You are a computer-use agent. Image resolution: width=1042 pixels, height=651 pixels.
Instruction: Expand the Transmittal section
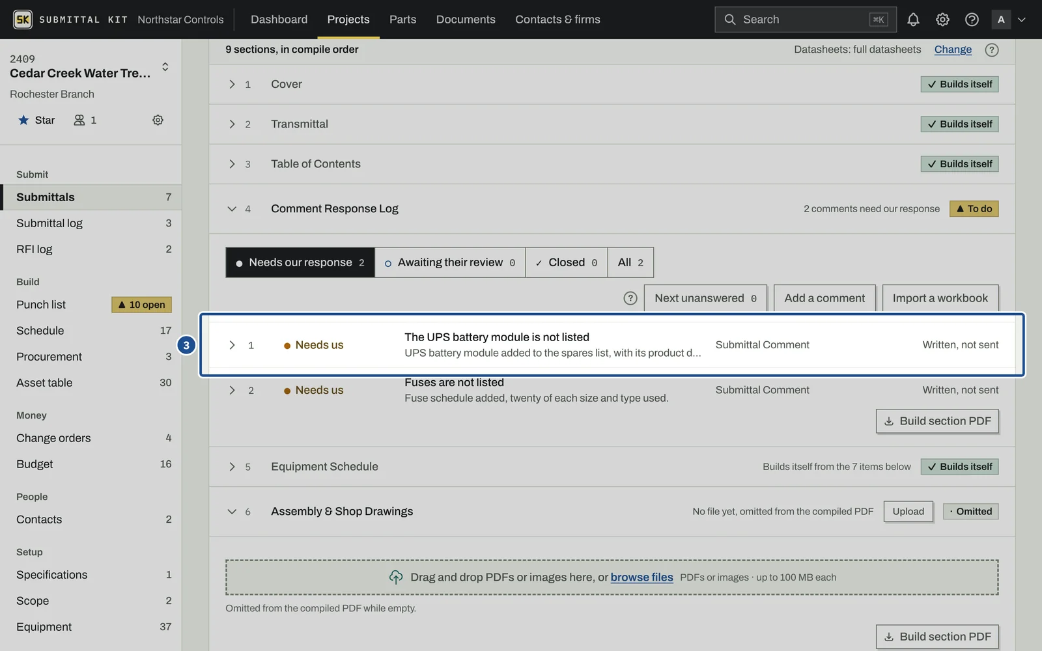(232, 124)
